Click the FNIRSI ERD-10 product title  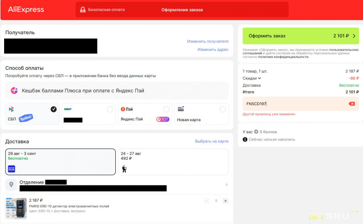69,206
